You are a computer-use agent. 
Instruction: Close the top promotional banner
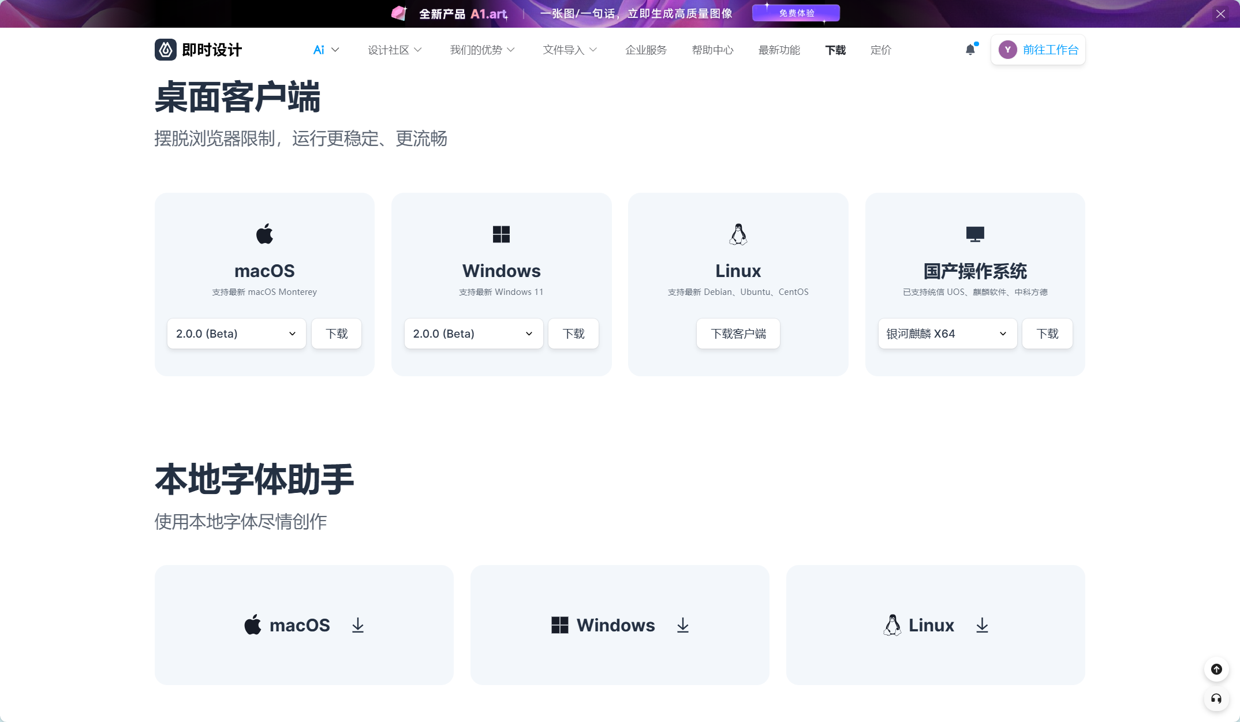tap(1220, 14)
